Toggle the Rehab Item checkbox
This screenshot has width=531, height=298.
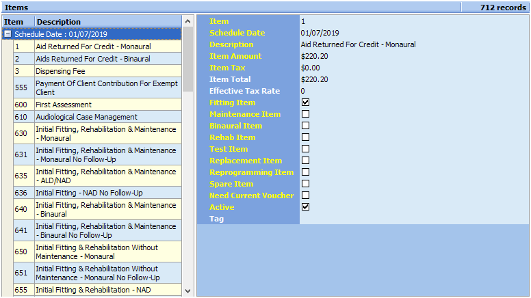tap(305, 137)
